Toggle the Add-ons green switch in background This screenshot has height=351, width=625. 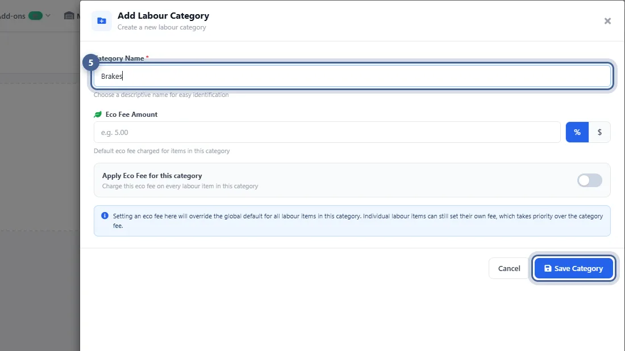[35, 16]
